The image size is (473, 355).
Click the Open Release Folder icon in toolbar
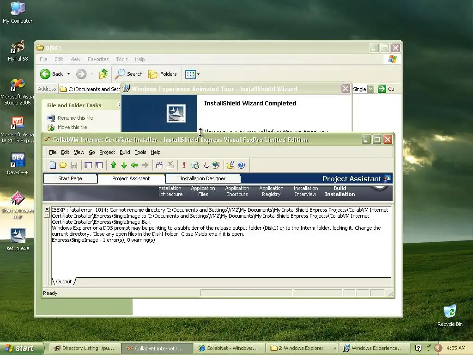pos(230,165)
